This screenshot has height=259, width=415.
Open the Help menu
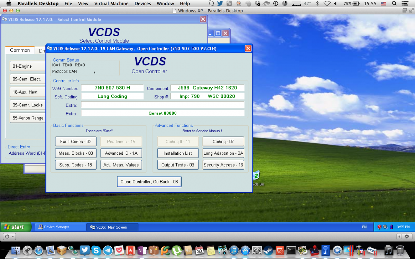[185, 3]
